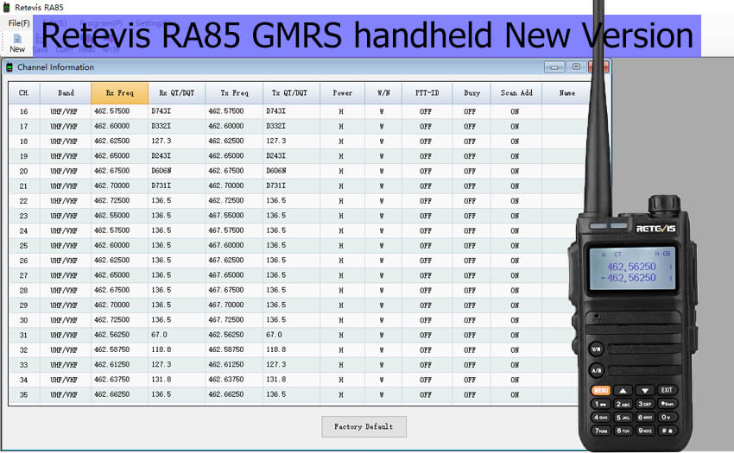
Task: Select Scan Add ON cell in channel 16
Action: point(516,111)
